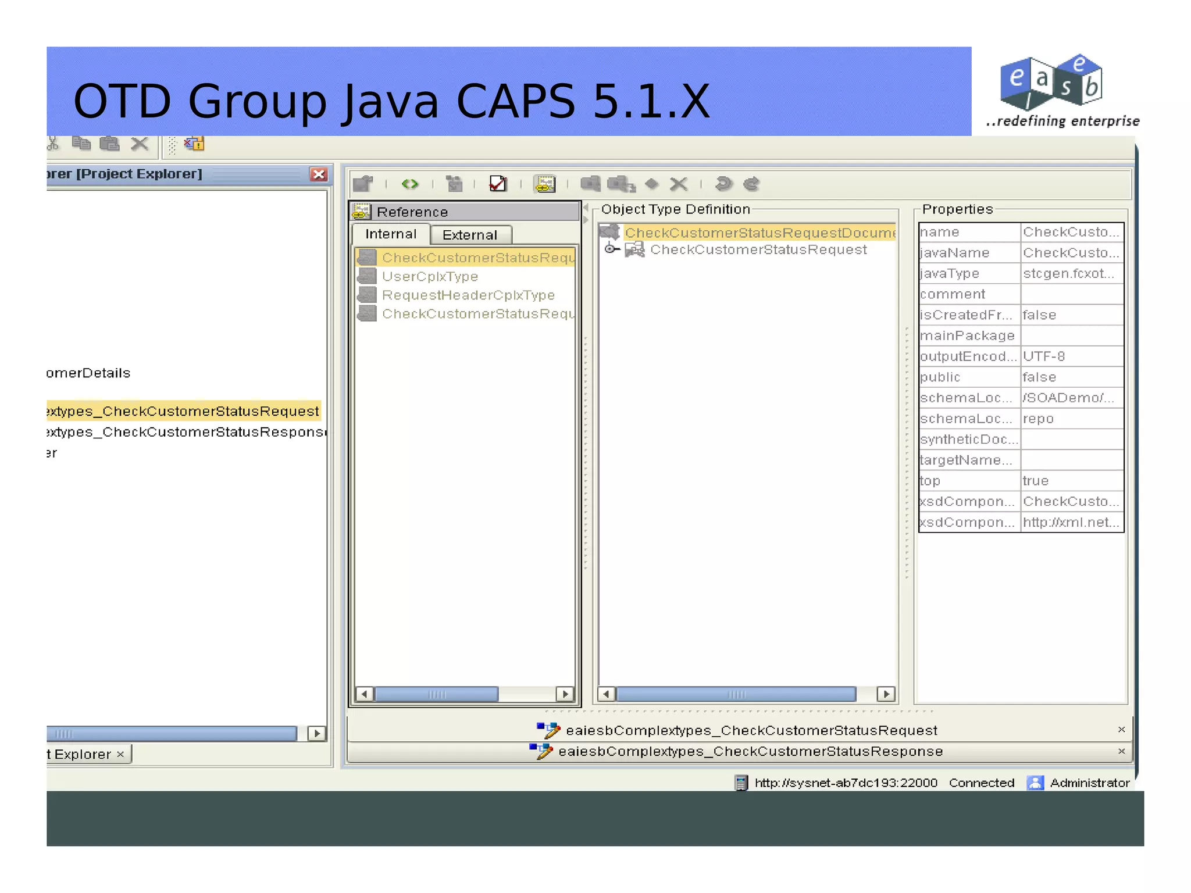The image size is (1191, 893).
Task: Click the lock-warning icon in the top toolbar
Action: click(194, 144)
